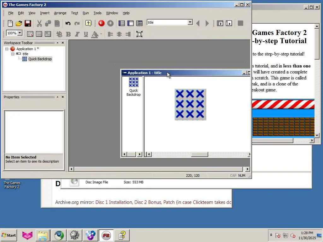323x242 pixels.
Task: Open the text color dropdown arrow
Action: [x=101, y=34]
